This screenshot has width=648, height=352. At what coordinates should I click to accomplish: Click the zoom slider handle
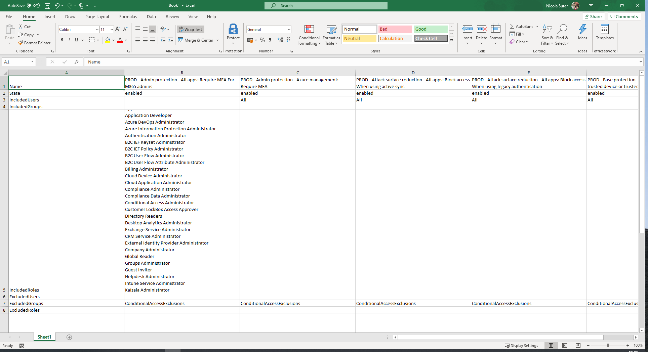[608, 346]
